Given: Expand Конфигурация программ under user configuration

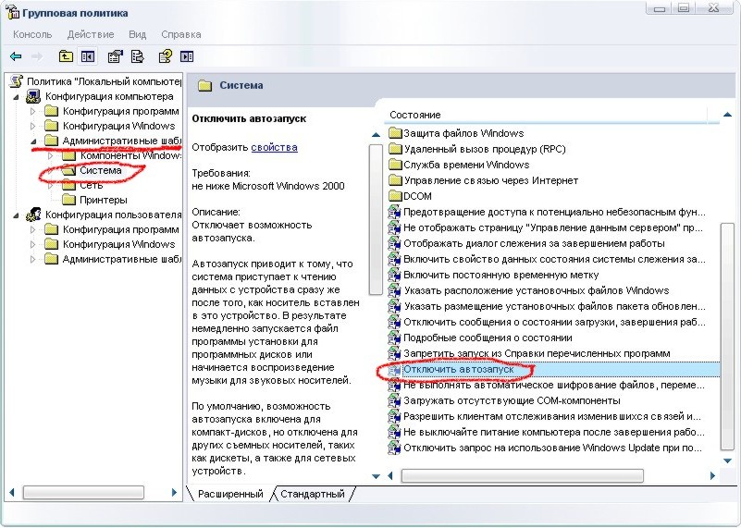Looking at the screenshot, I should (32, 229).
